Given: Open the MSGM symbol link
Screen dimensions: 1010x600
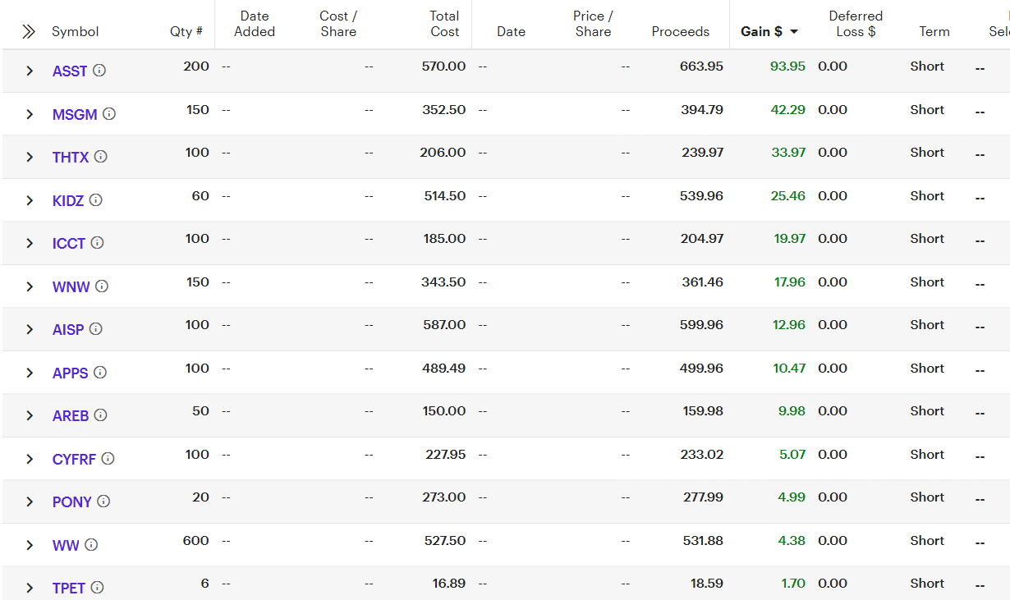Looking at the screenshot, I should pyautogui.click(x=75, y=115).
